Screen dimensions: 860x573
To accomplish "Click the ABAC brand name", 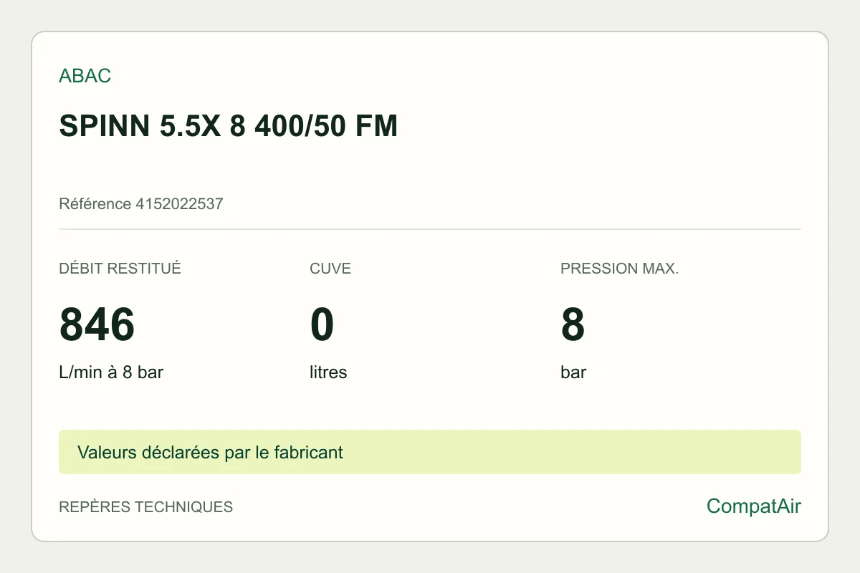I will click(x=85, y=76).
